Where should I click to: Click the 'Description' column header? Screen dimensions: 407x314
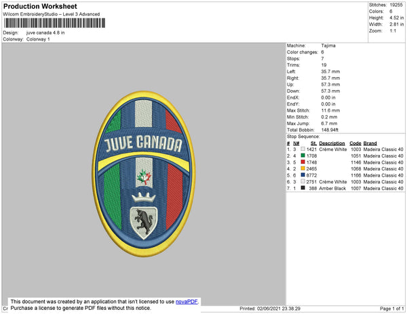coord(332,143)
